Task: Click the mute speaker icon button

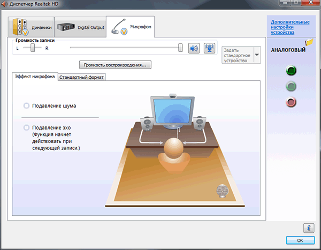Action: tap(194, 48)
